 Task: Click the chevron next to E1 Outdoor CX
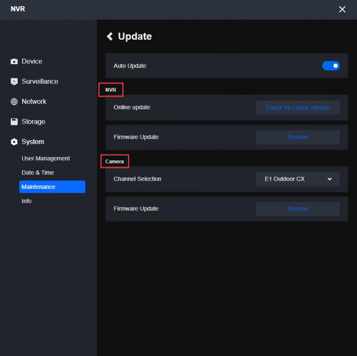coord(330,179)
